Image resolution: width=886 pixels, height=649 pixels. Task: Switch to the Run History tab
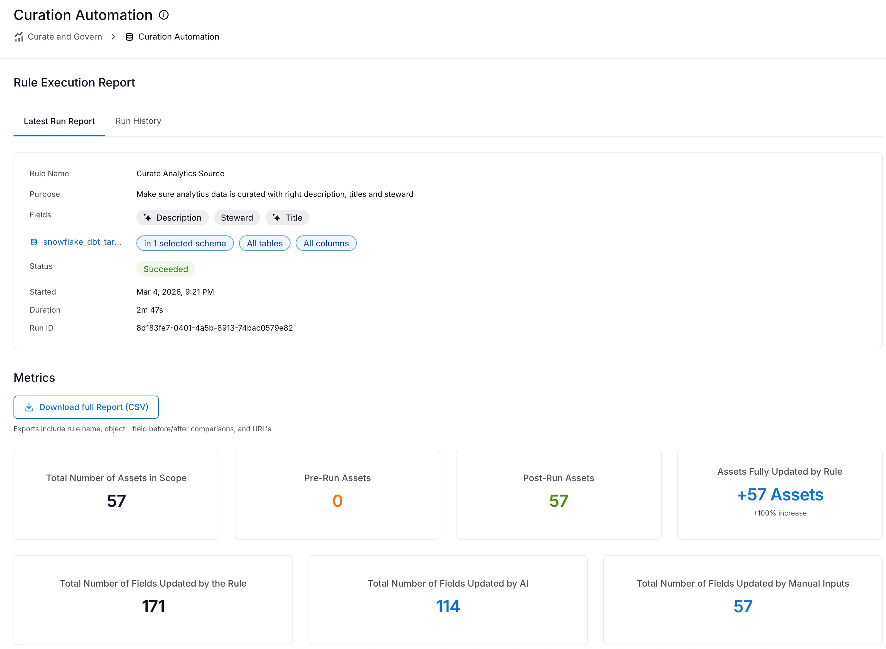(138, 121)
